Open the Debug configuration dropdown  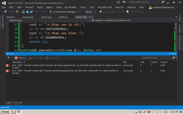[90, 12]
